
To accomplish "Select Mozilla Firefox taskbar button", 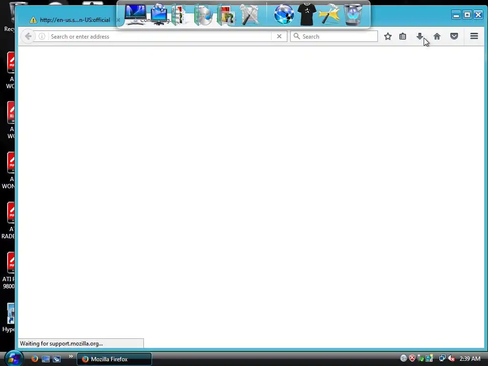I will (x=114, y=359).
